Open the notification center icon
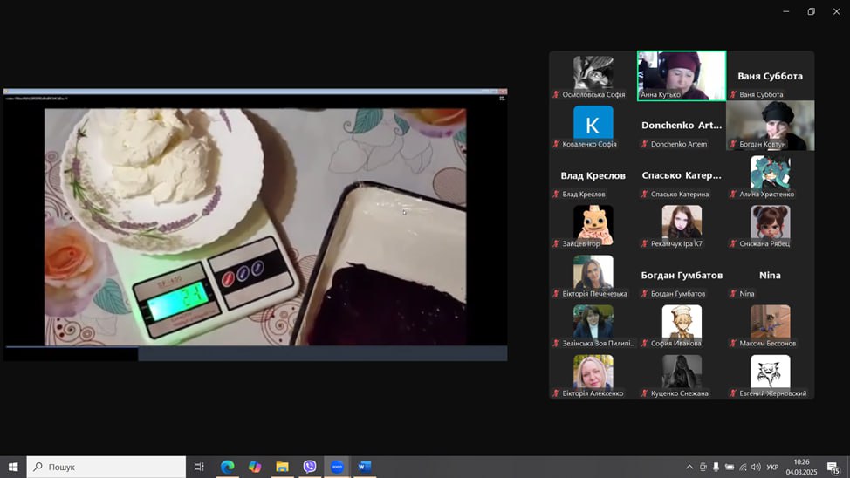The width and height of the screenshot is (850, 478). pos(833,468)
